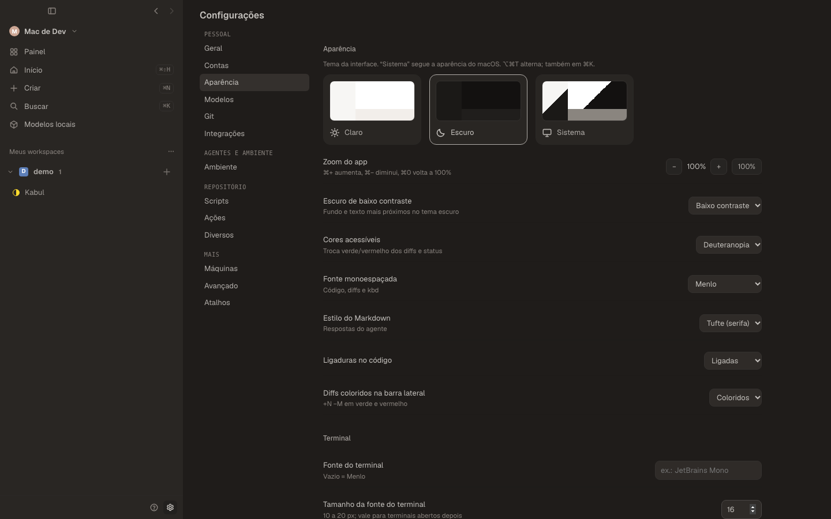
Task: Open Baixo contraste dropdown
Action: (x=725, y=206)
